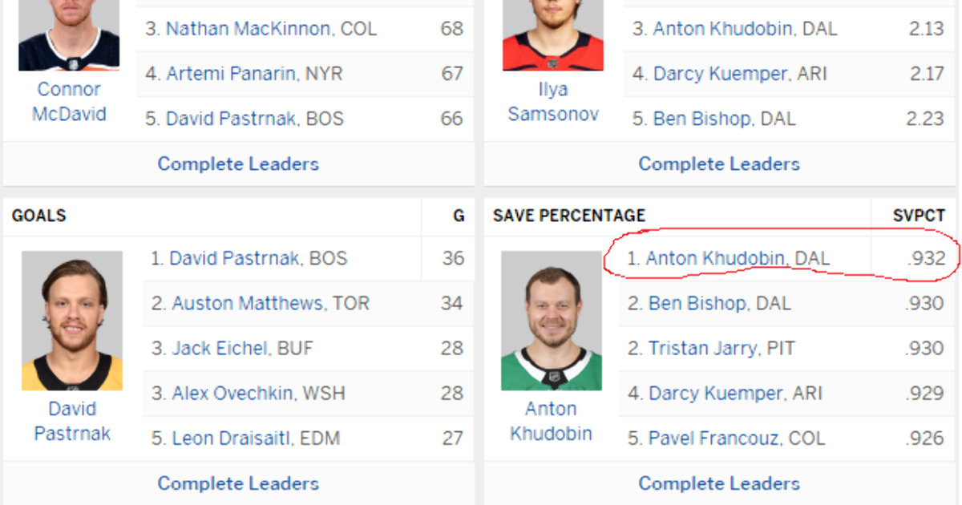Click the SVPCT column header

(919, 216)
